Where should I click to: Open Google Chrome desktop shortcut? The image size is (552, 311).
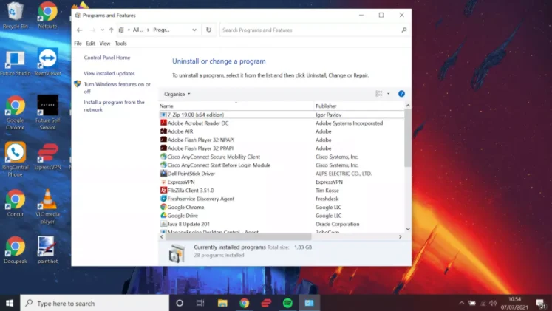click(x=15, y=112)
